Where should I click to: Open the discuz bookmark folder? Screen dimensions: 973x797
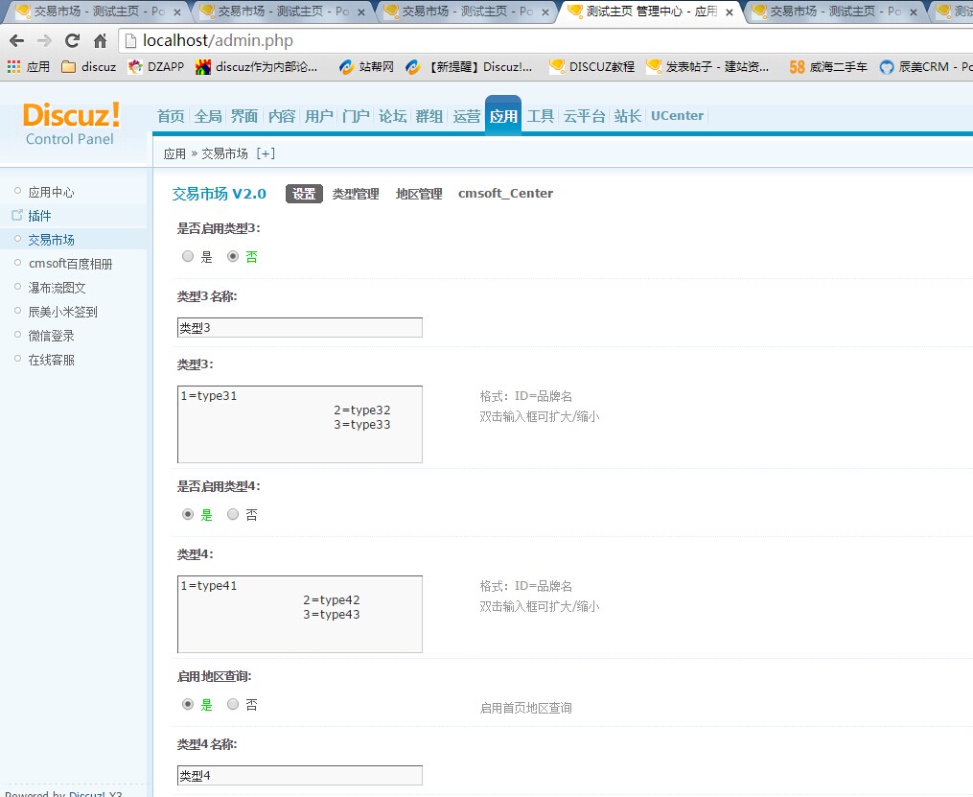[89, 66]
